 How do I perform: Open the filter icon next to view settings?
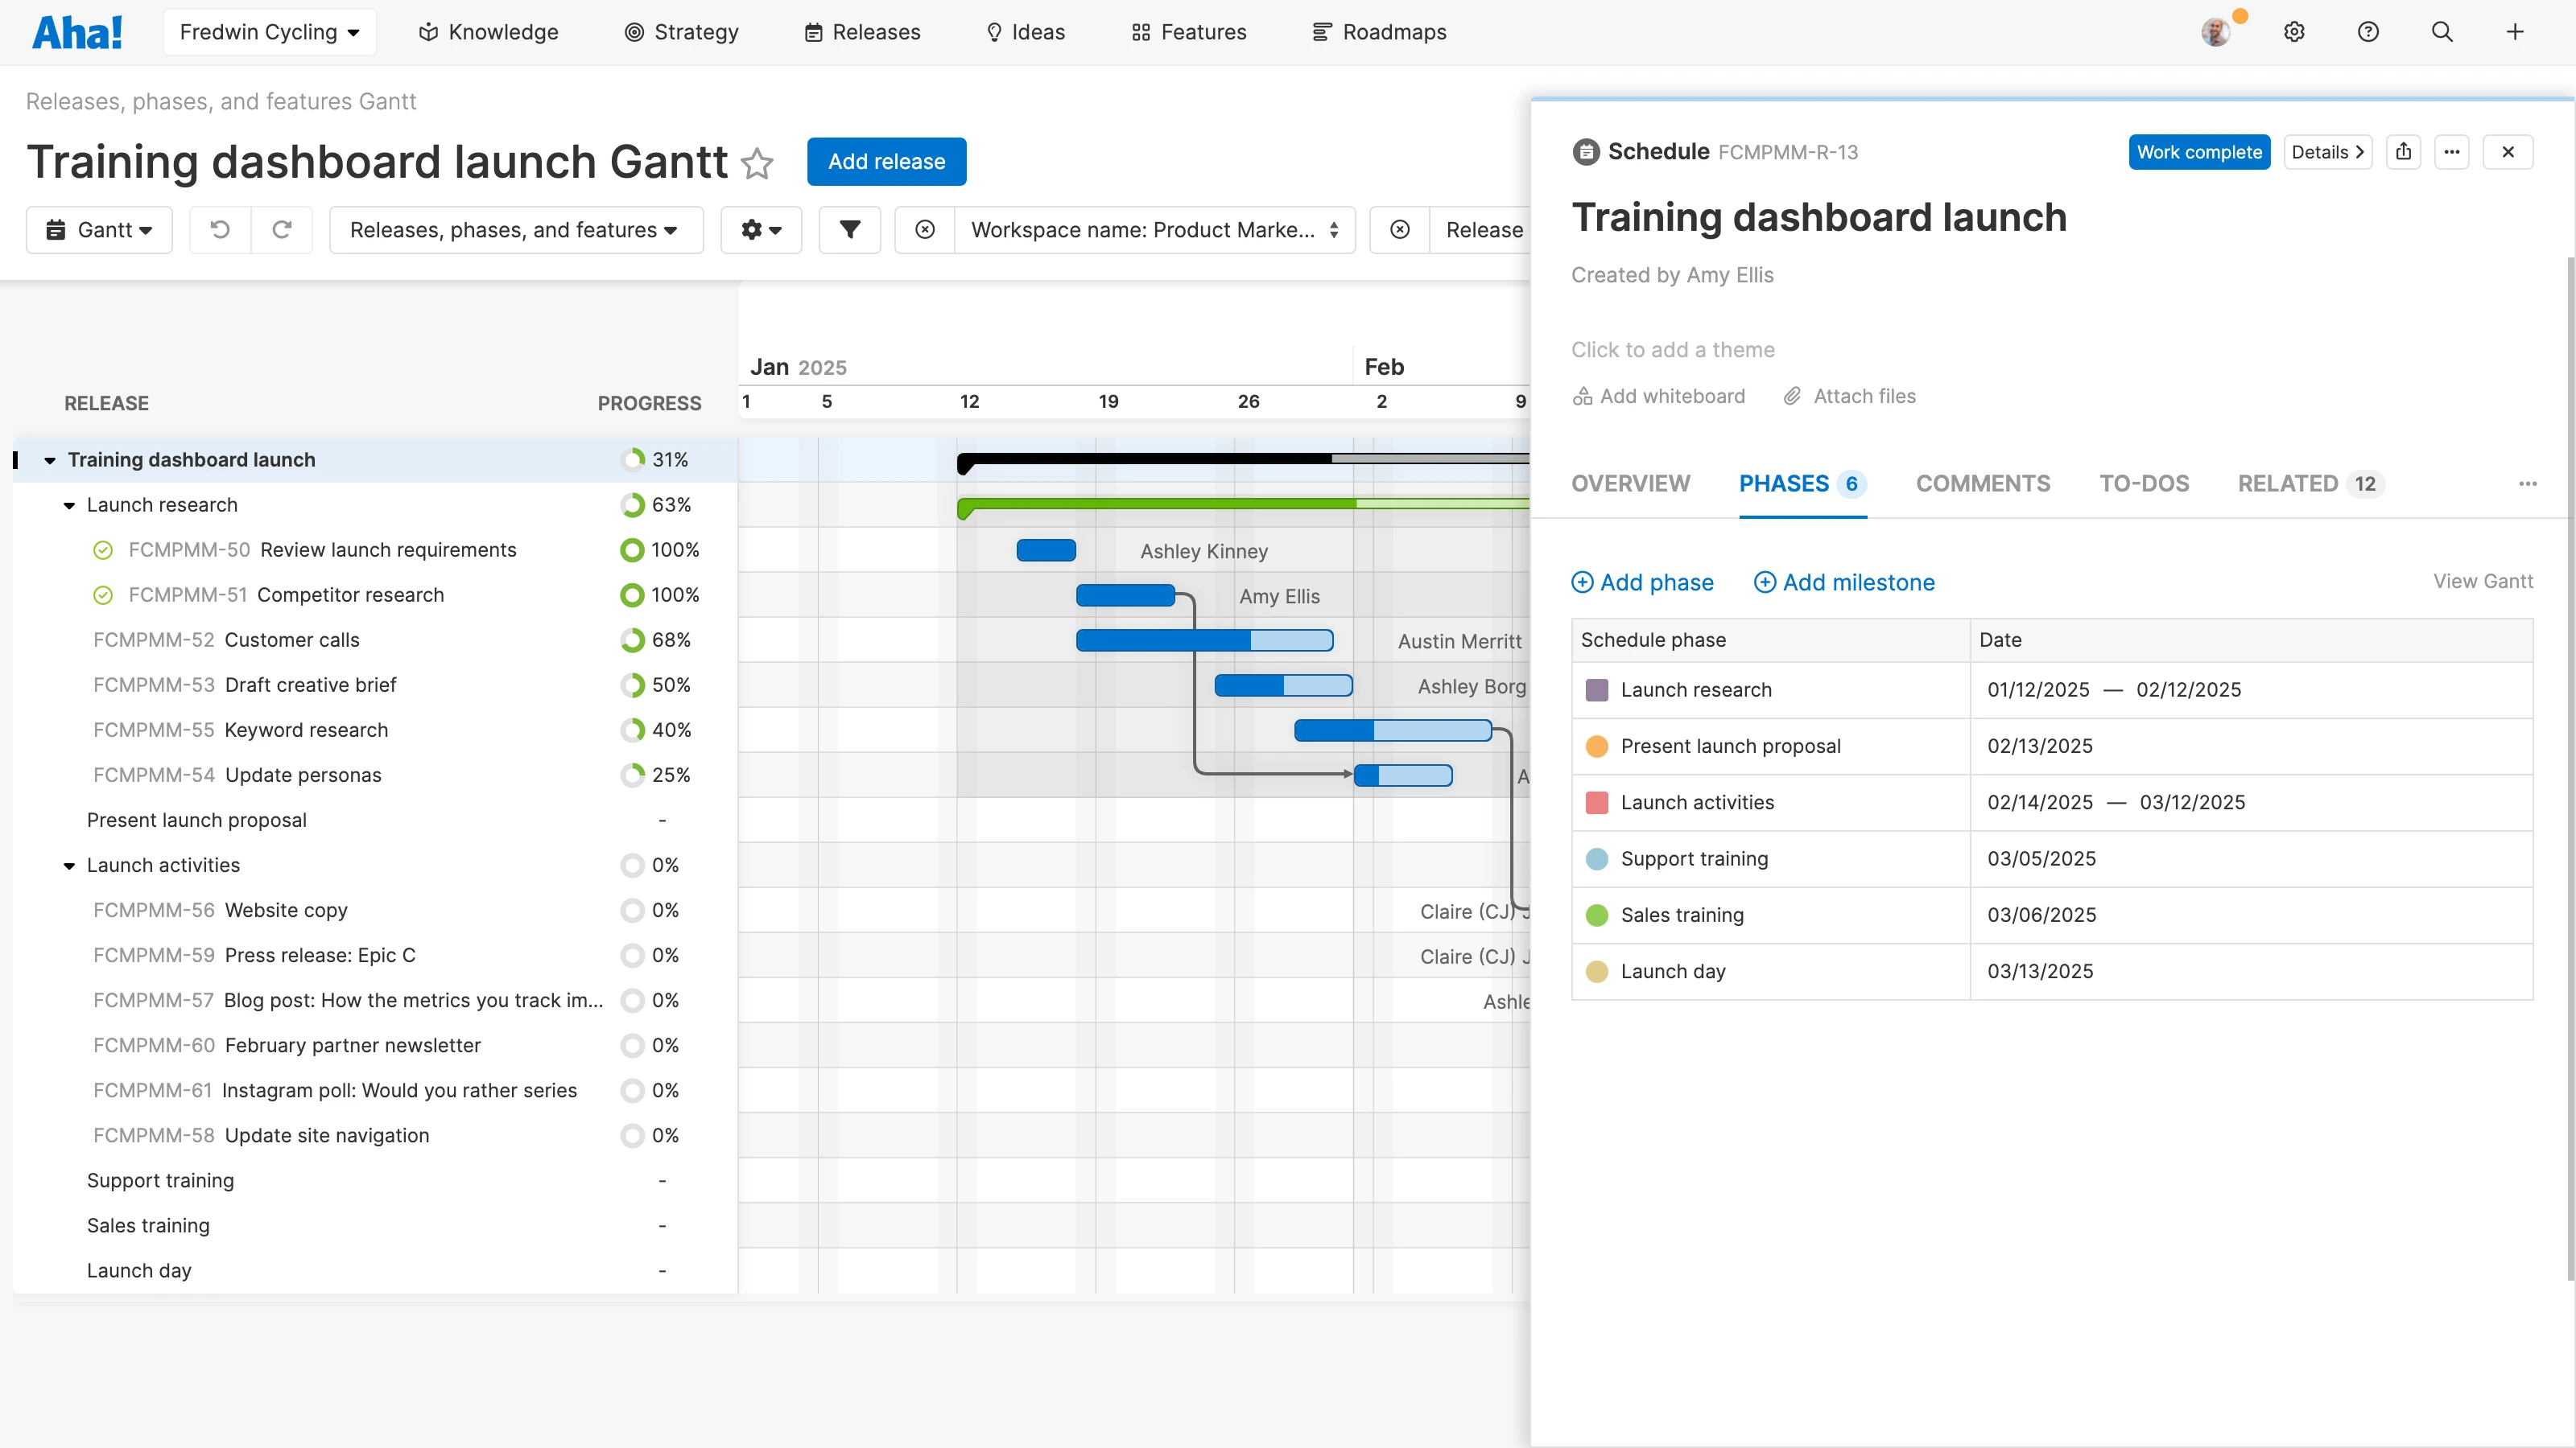[849, 228]
